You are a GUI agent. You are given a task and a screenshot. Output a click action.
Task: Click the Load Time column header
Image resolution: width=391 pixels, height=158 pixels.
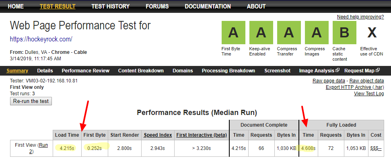[67, 135]
